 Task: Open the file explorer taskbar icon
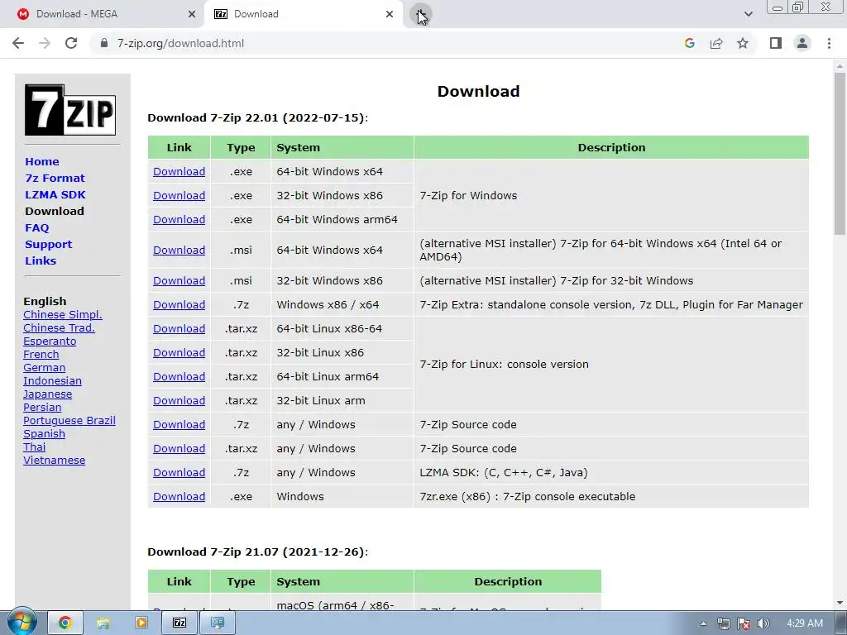(103, 623)
